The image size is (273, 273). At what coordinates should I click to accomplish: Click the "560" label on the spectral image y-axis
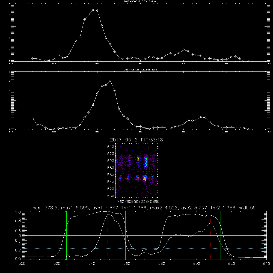(111, 175)
